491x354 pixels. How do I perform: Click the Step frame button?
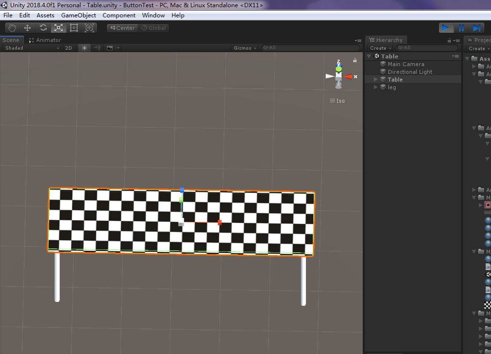[x=477, y=28]
